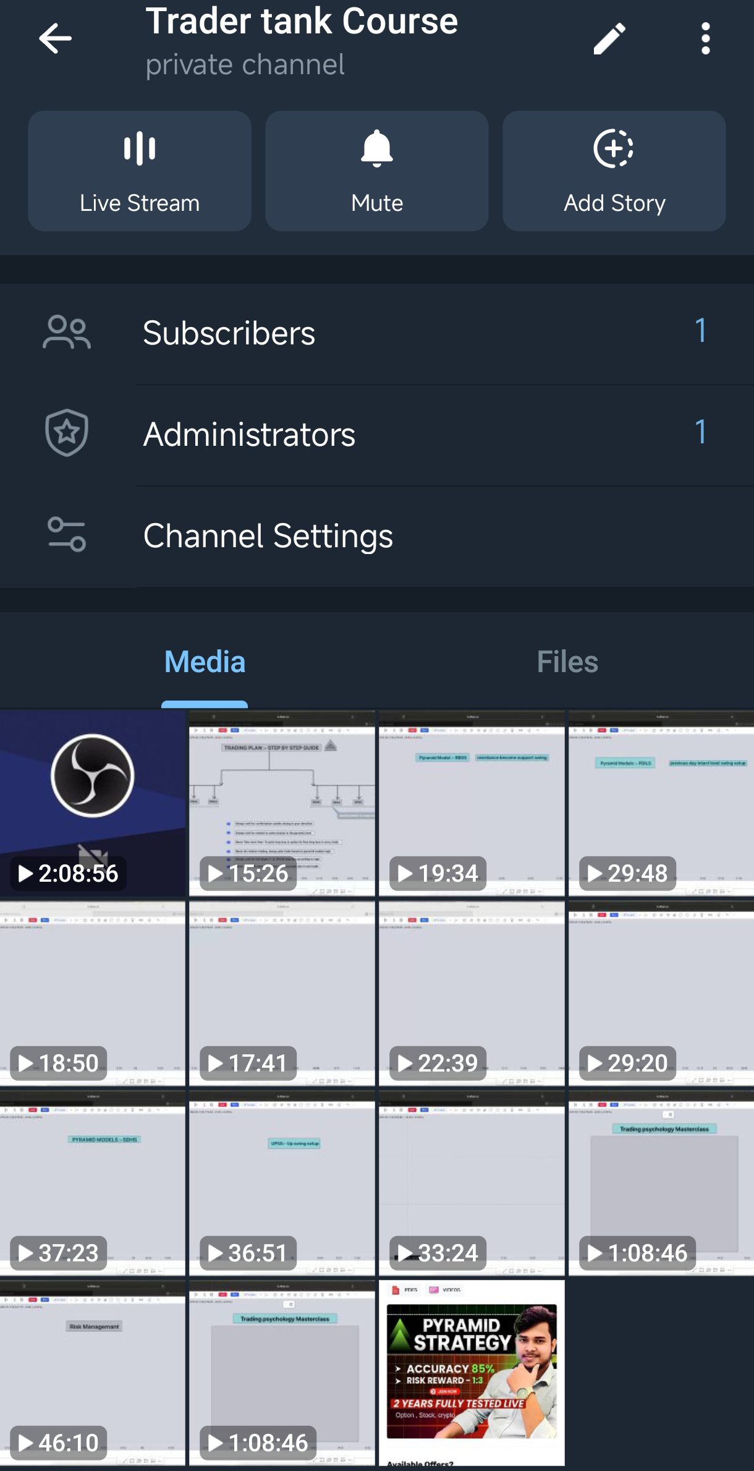Play the 18:50 video

point(93,992)
